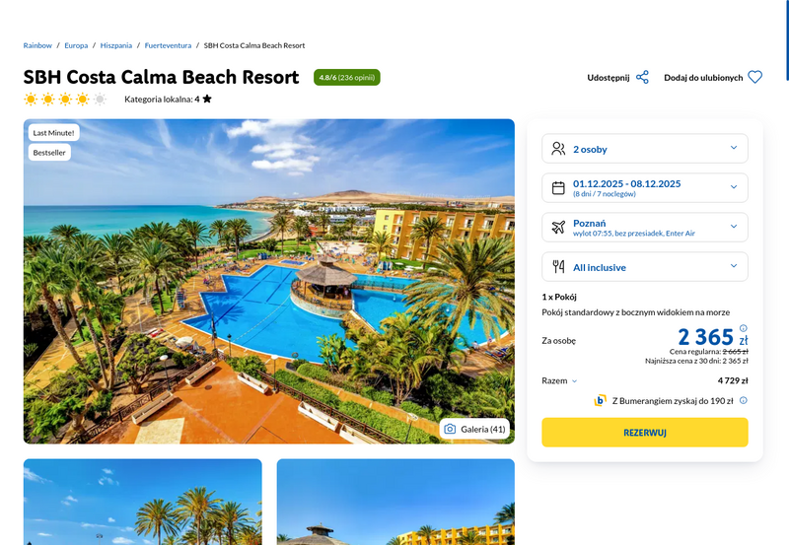
Task: Click the calendar icon in date field
Action: coord(558,188)
